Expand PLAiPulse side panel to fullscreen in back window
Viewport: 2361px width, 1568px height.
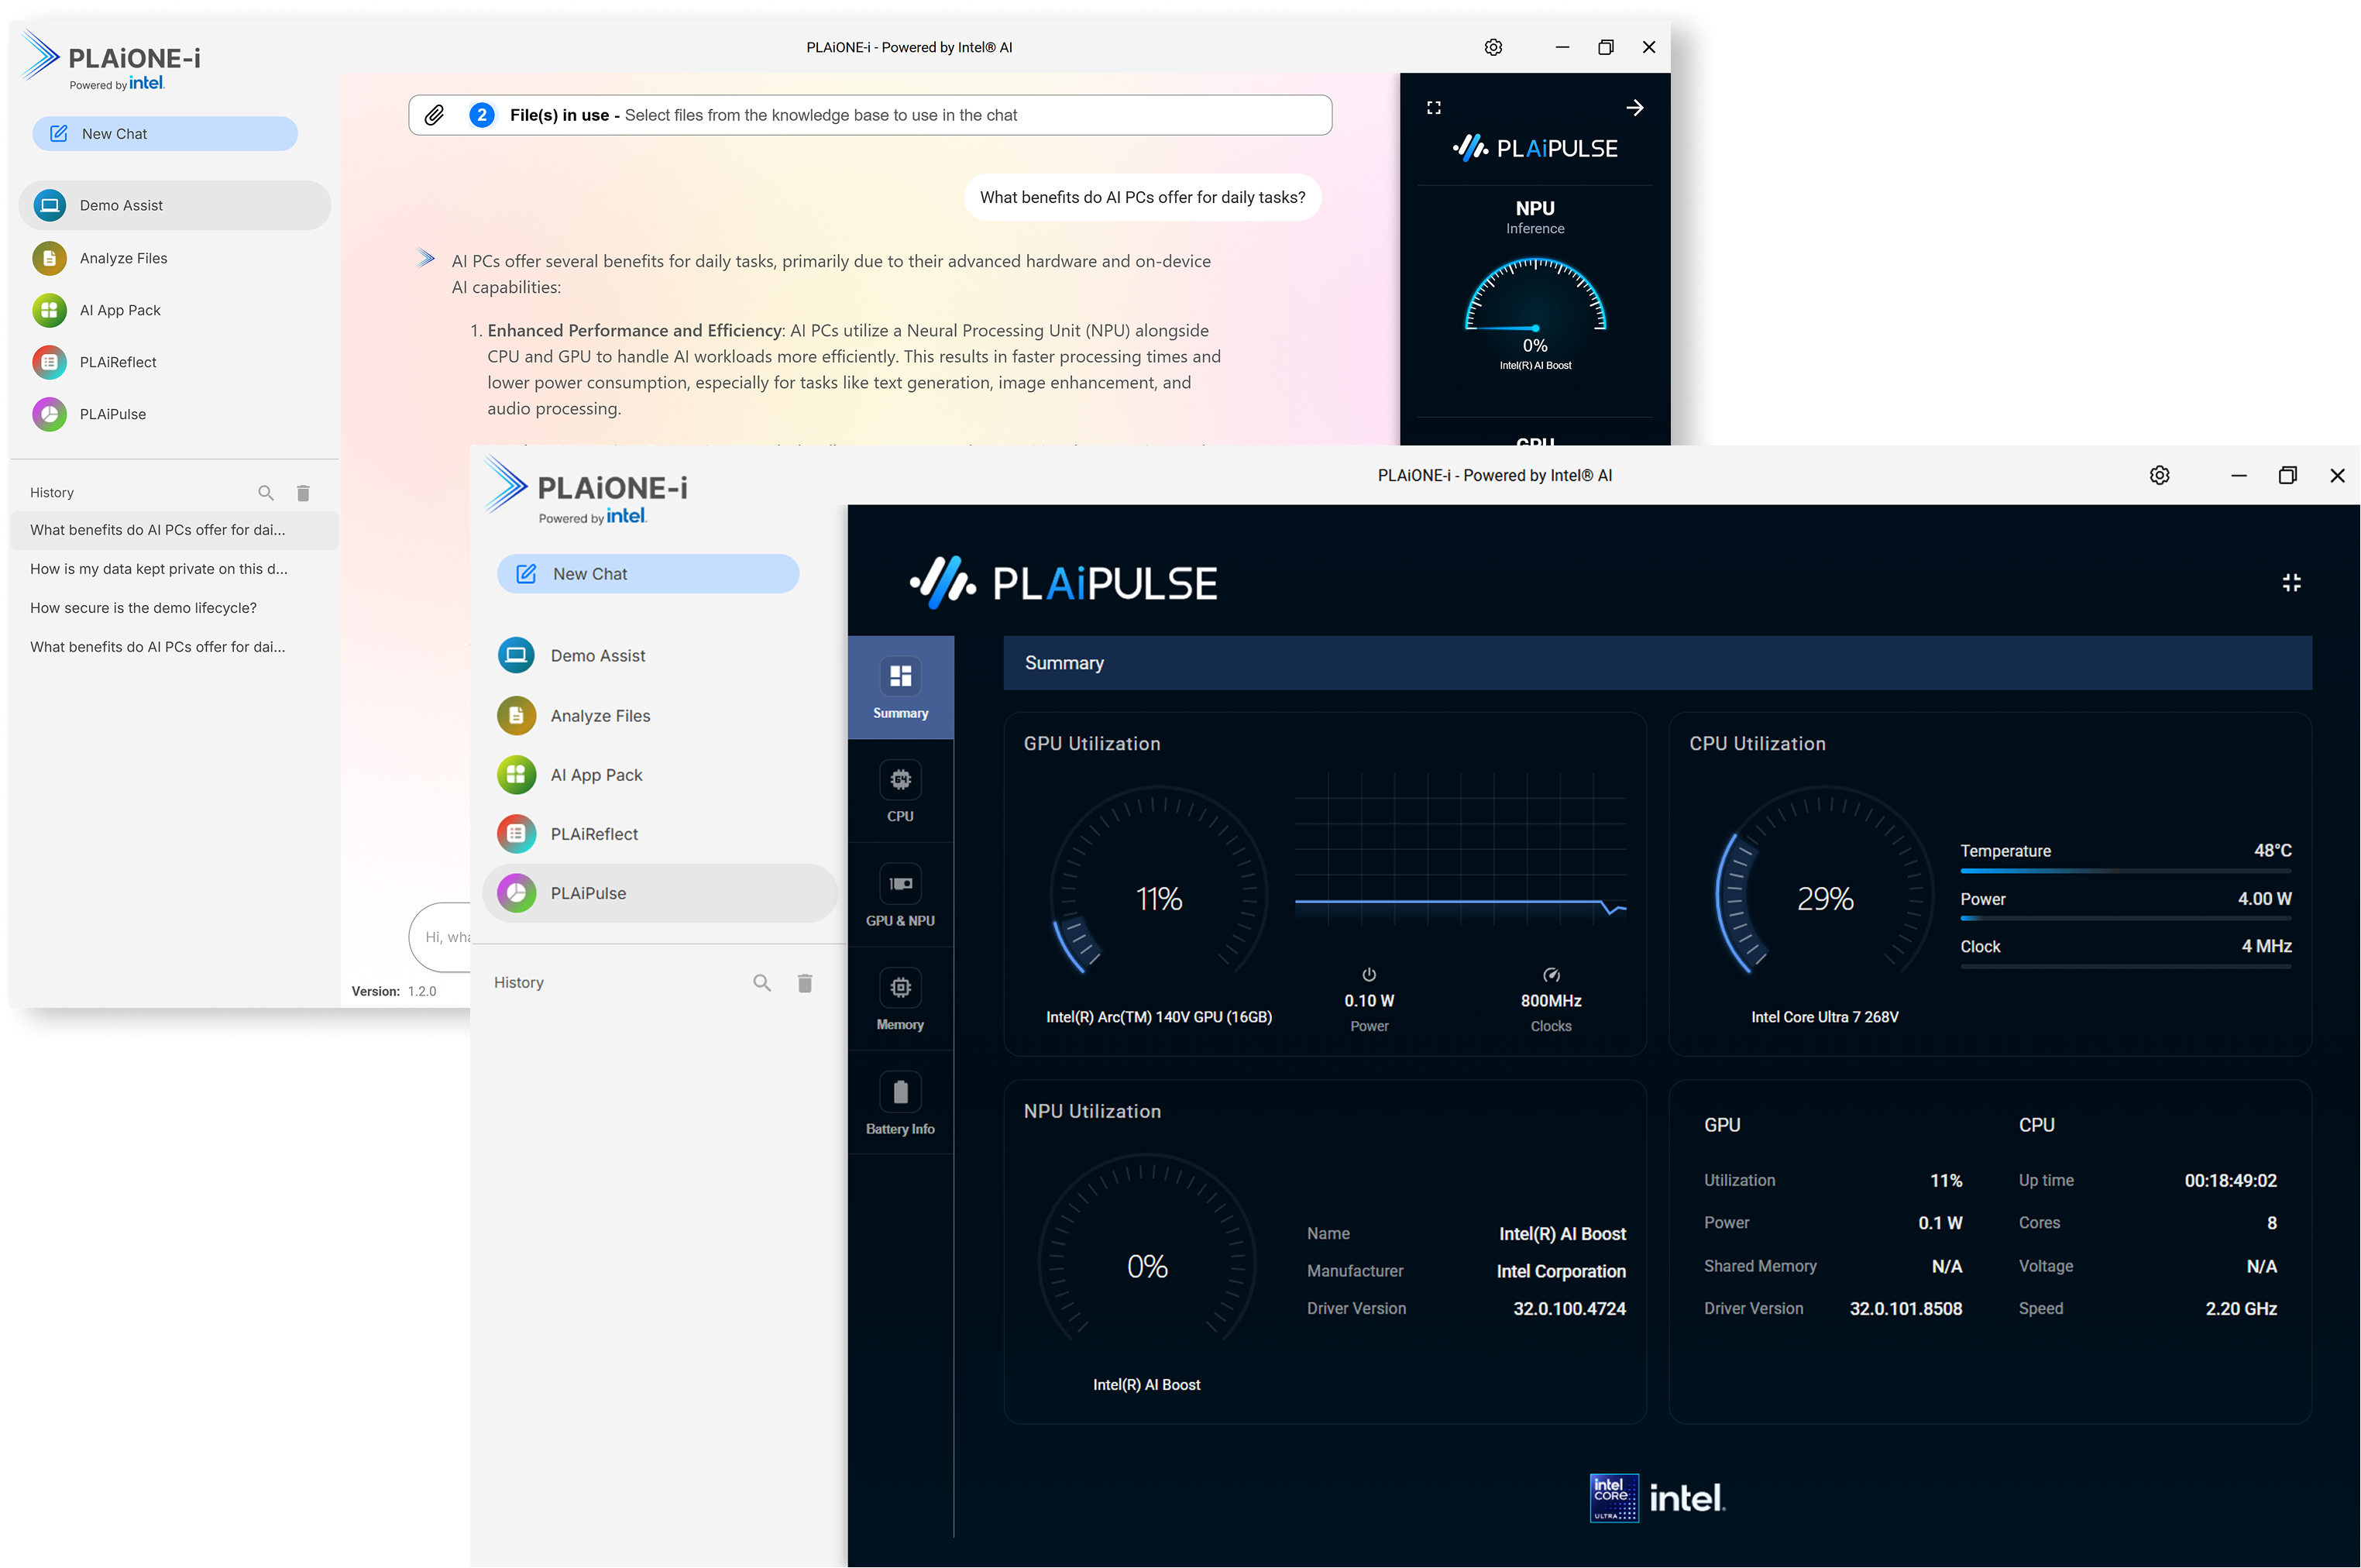(1433, 107)
